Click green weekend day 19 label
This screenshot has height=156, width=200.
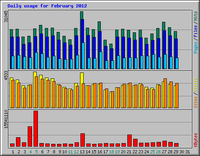tap(117, 152)
